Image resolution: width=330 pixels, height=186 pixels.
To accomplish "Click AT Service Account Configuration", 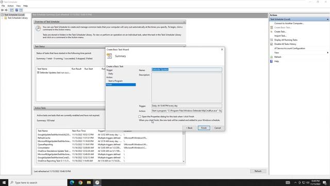I will pyautogui.click(x=290, y=49).
